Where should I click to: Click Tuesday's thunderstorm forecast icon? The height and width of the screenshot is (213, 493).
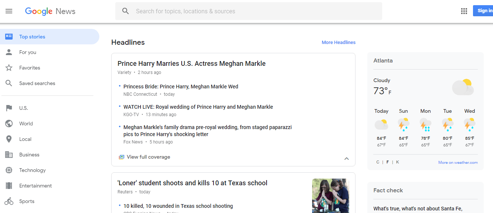(447, 125)
